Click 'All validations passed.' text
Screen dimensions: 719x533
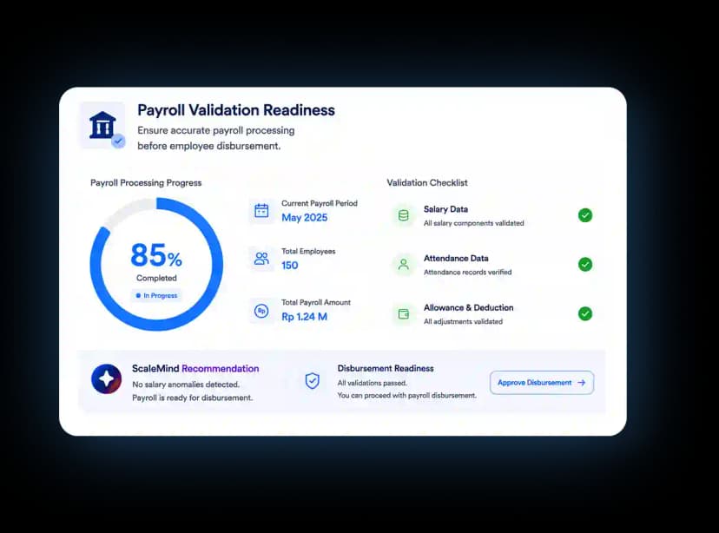coord(373,383)
